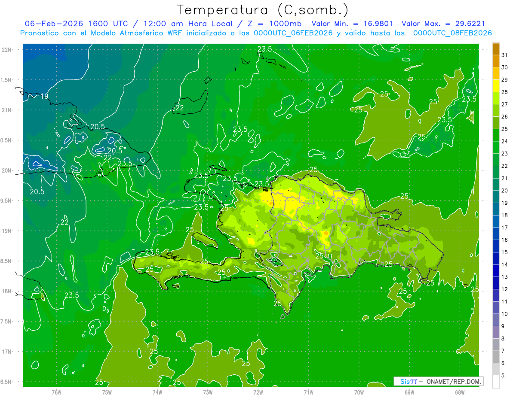Click the legend scale label '31'
Image resolution: width=516 pixels, height=398 pixels.
(505, 55)
